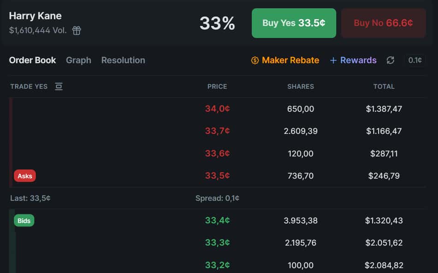Open the Resolution tab

pyautogui.click(x=123, y=60)
